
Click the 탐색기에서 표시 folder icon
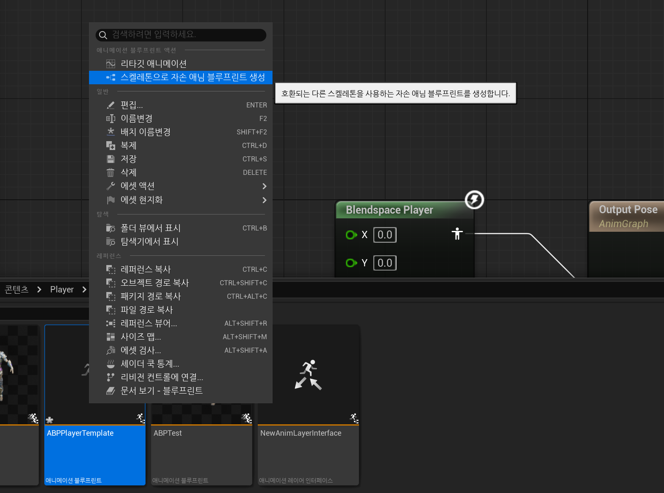pos(111,241)
